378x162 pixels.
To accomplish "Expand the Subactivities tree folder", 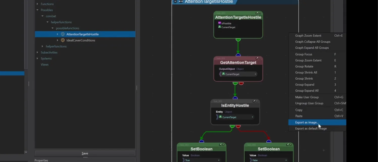I will (x=38, y=52).
